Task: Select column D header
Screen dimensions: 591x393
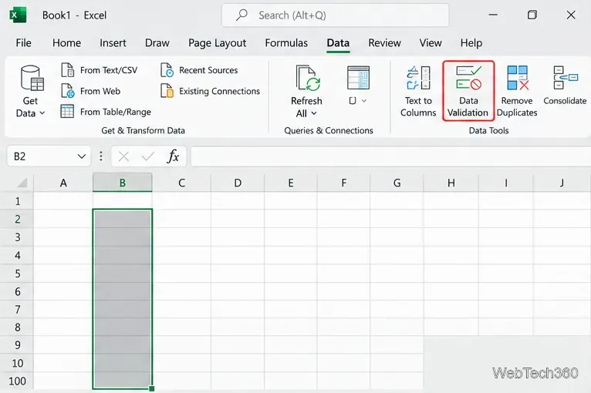Action: [238, 183]
